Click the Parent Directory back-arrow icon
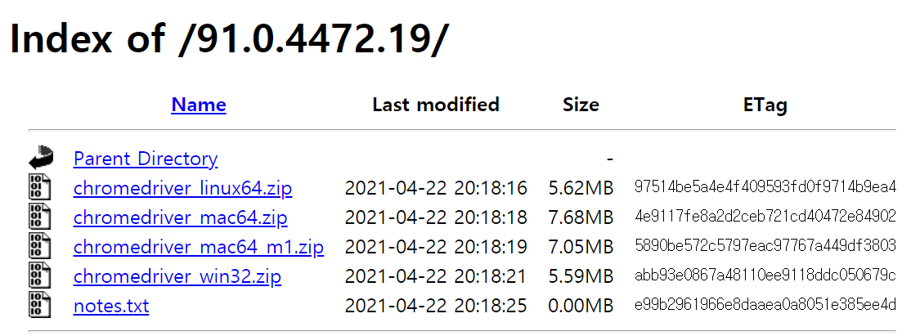This screenshot has height=336, width=920. pyautogui.click(x=41, y=158)
